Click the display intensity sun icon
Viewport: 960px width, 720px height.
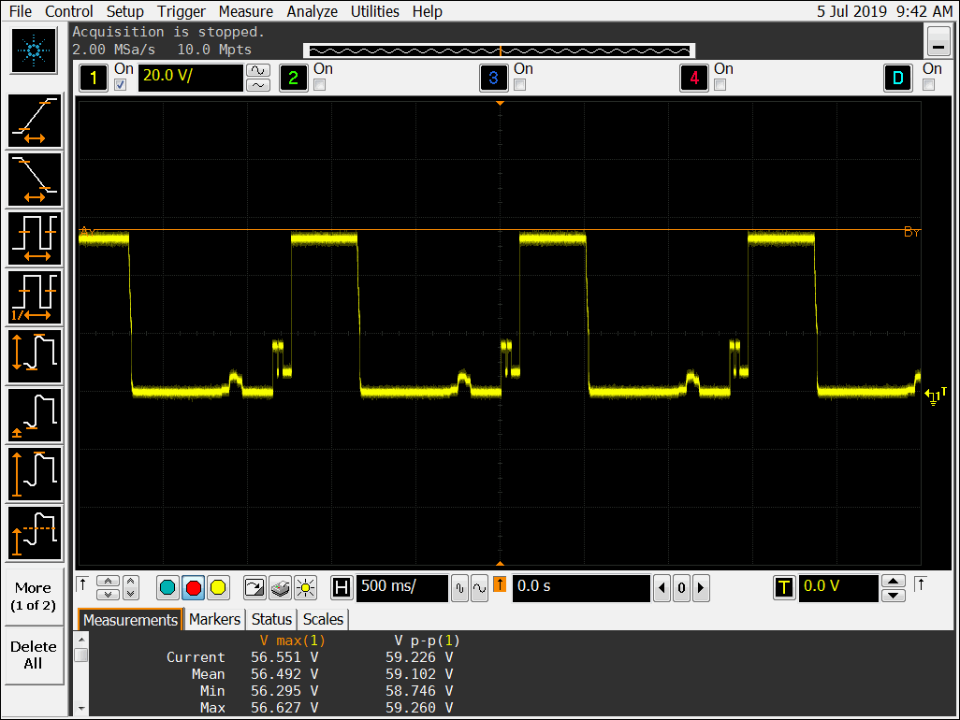click(305, 588)
